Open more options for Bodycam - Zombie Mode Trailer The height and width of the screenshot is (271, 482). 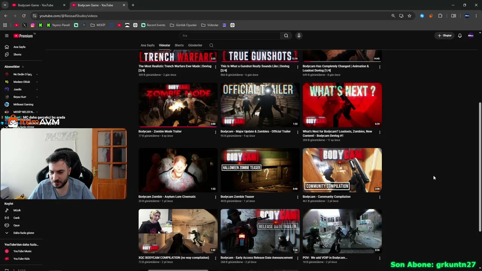click(215, 132)
